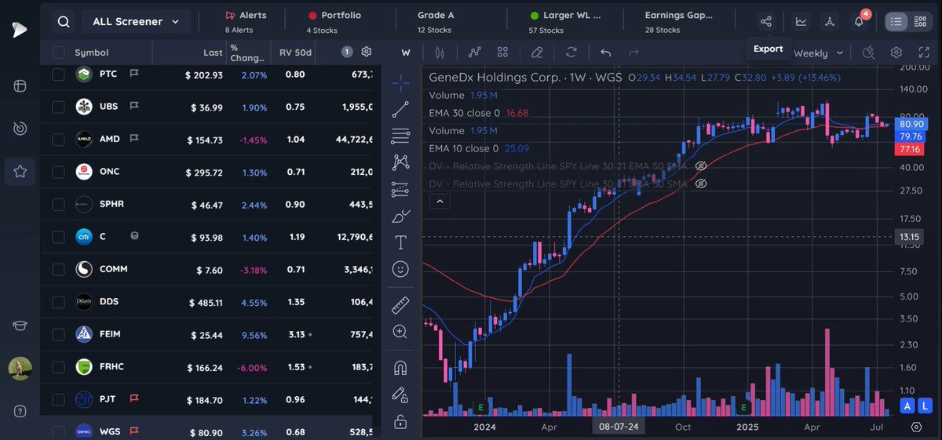Viewport: 942px width, 440px height.
Task: Switch to the list view layout toggle
Action: coord(896,22)
